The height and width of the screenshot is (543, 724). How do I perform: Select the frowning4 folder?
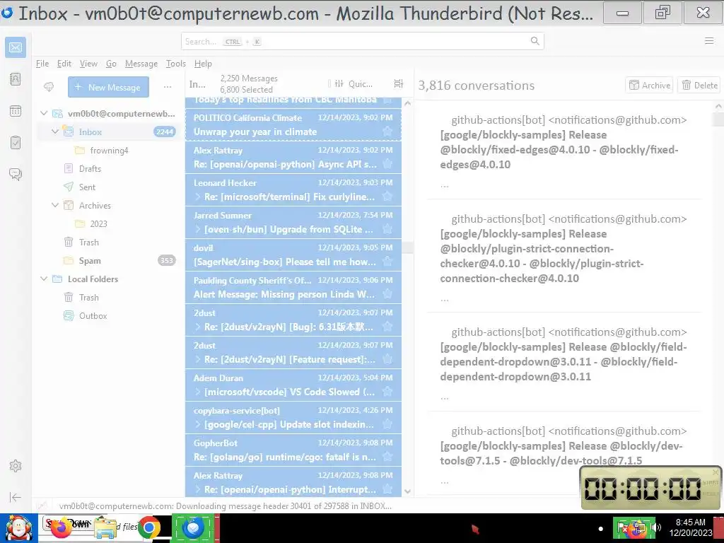pyautogui.click(x=109, y=150)
